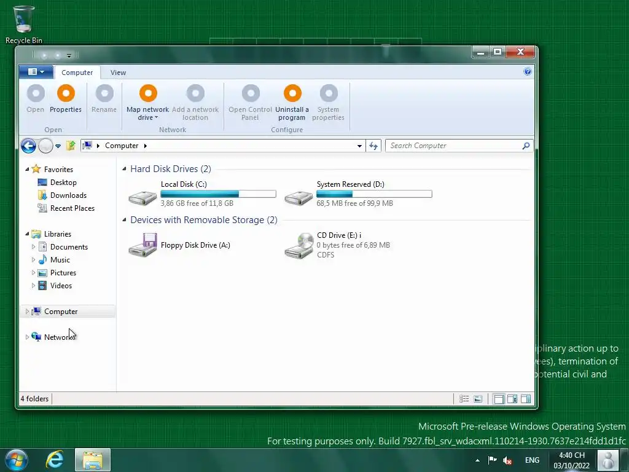Select Floppy Disk Drive (A:)
629x472 pixels.
(x=179, y=245)
